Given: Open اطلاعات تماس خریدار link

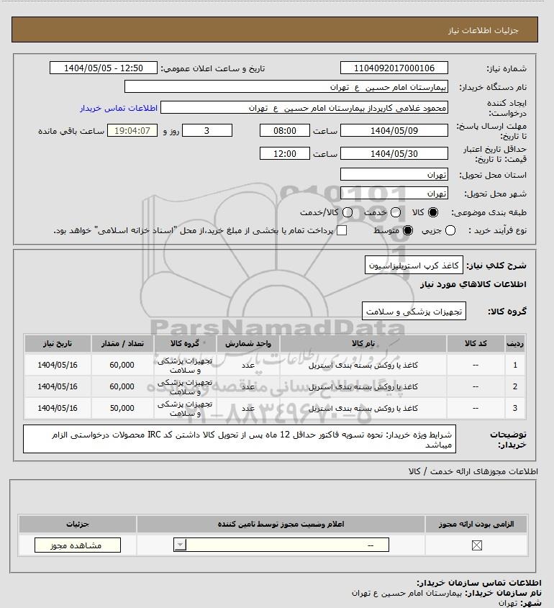Looking at the screenshot, I should 119,108.
